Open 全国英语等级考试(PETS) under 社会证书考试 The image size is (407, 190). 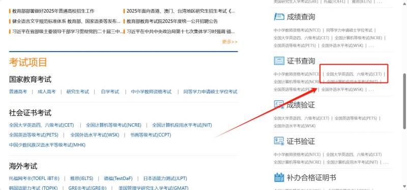pyautogui.click(x=34, y=135)
